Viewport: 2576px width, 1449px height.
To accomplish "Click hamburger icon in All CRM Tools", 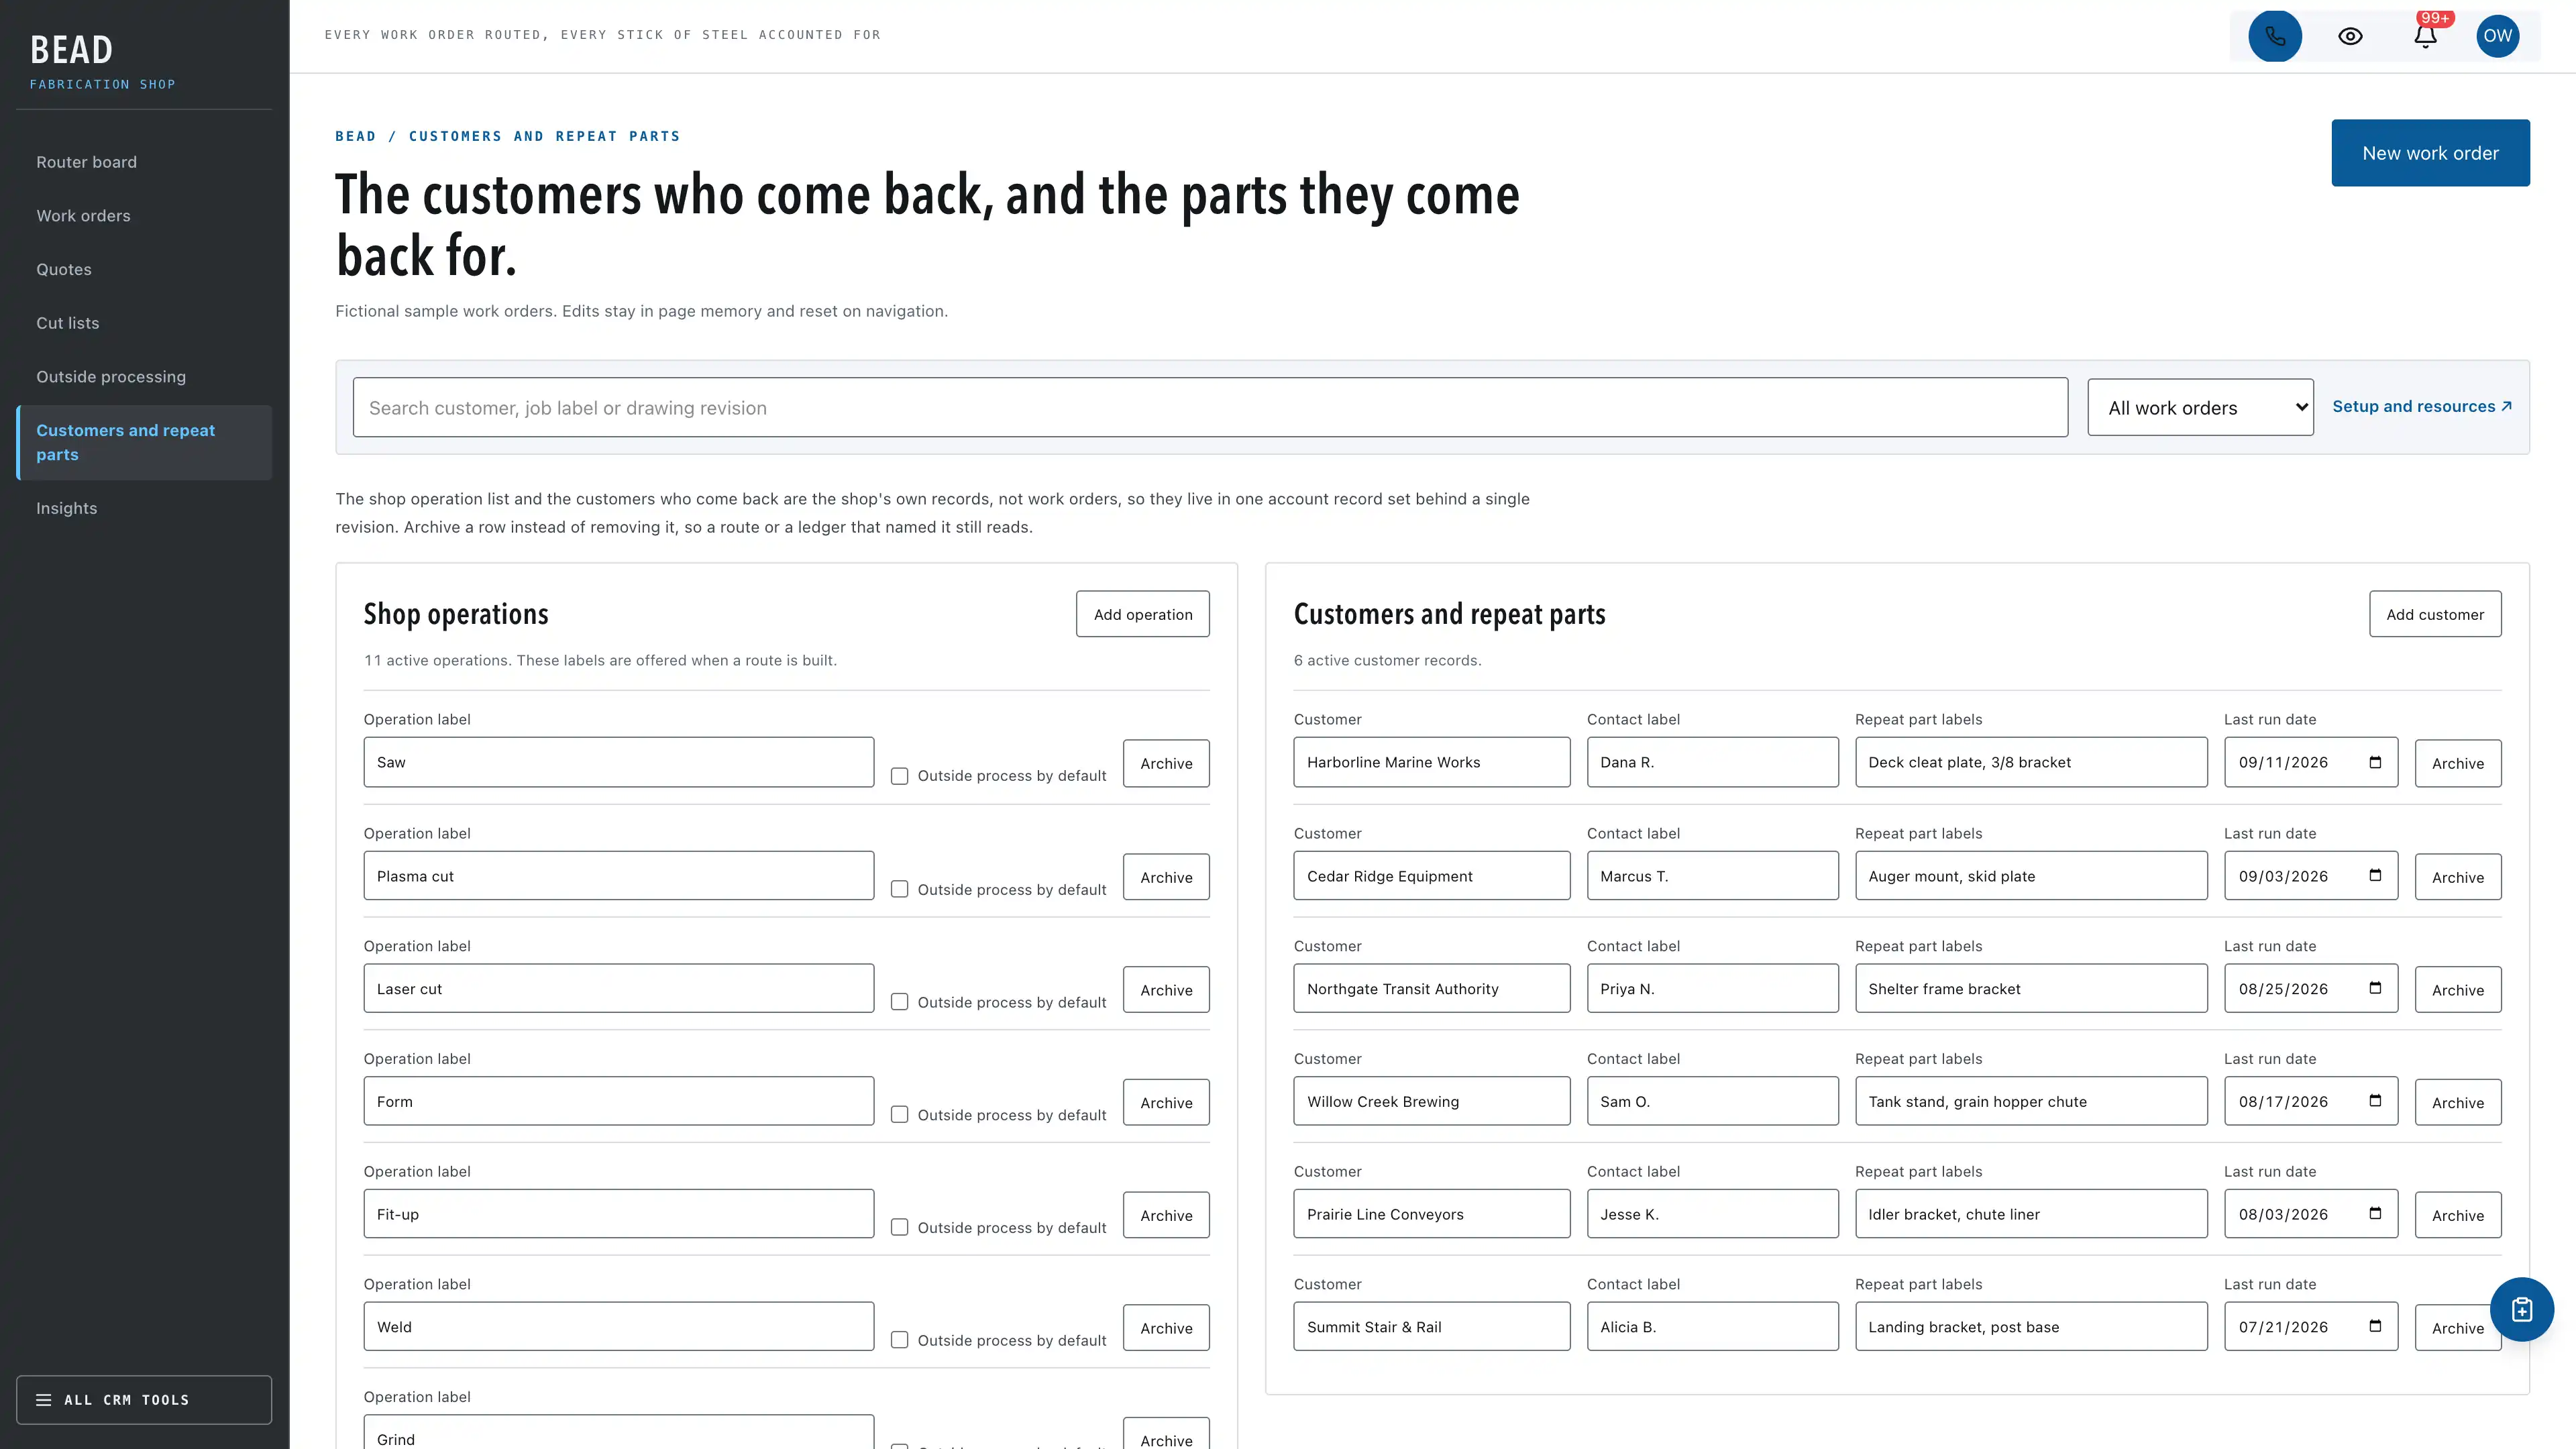I will tap(44, 1399).
